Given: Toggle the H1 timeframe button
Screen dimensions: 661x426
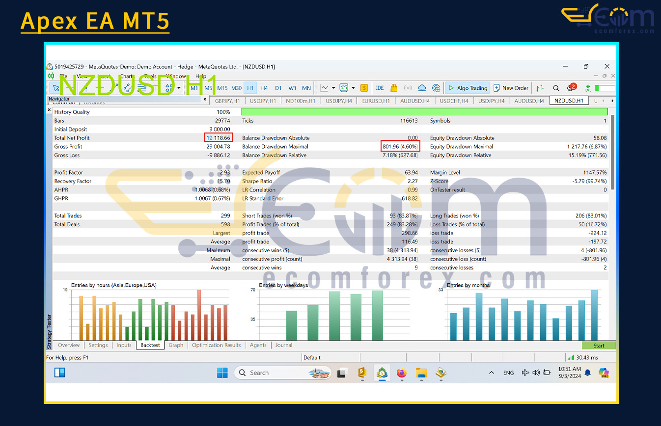Looking at the screenshot, I should coord(250,88).
